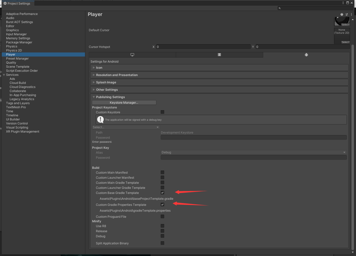Expand the Icon section
The height and width of the screenshot is (256, 356).
(219, 68)
